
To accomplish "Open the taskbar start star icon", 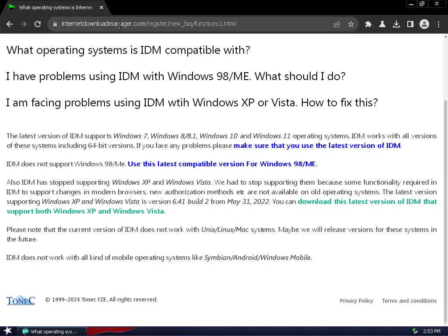I will pos(7,331).
